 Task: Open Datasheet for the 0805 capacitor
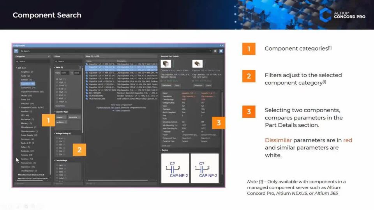tap(166, 86)
